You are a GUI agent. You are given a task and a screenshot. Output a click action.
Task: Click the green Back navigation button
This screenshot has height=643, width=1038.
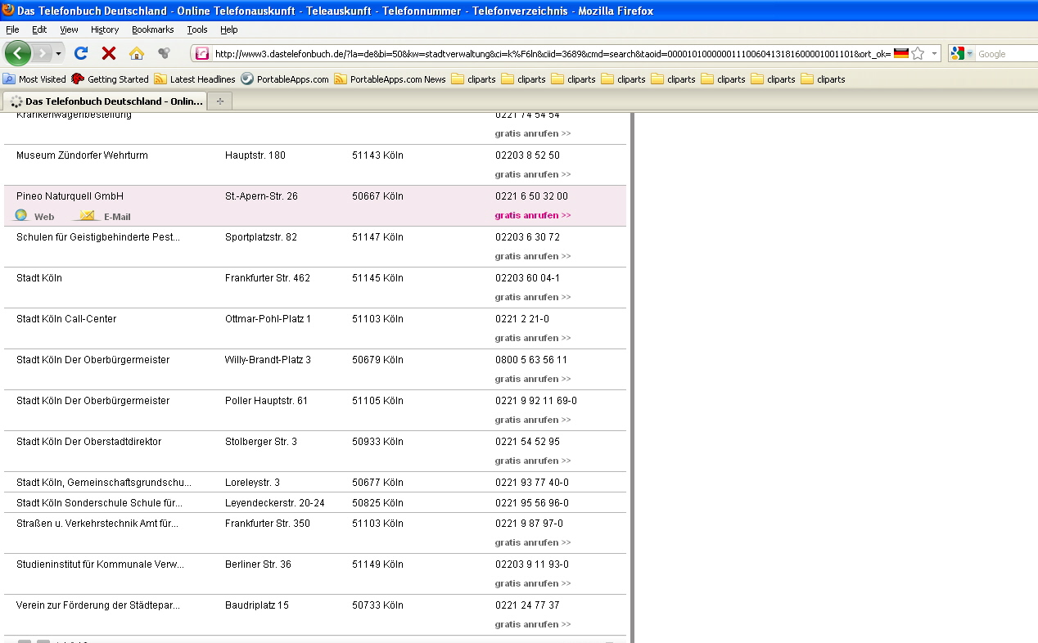point(18,53)
